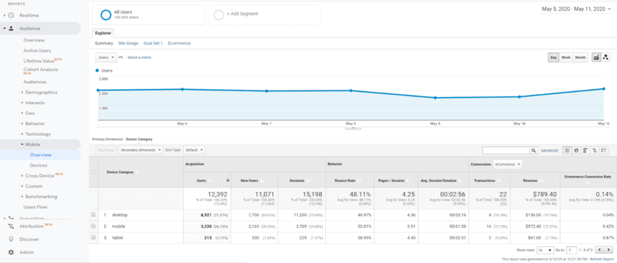Open the Secondary dimension dropdown
617x263 pixels.
point(141,150)
